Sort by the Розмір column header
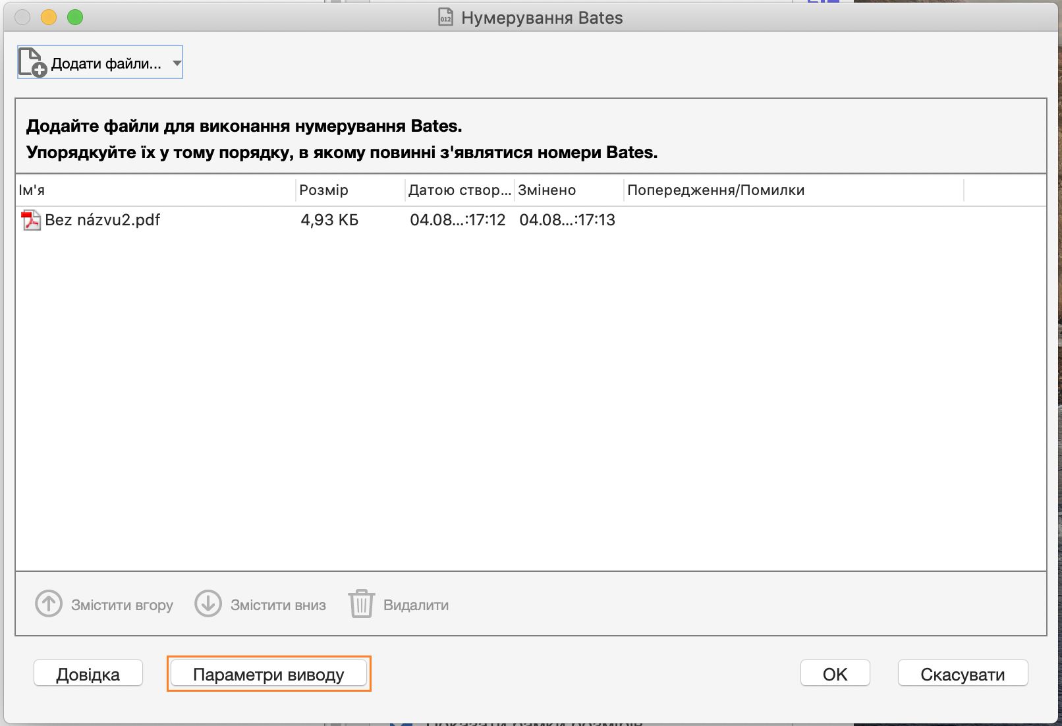Screen dimensions: 1062x726 pyautogui.click(x=350, y=190)
